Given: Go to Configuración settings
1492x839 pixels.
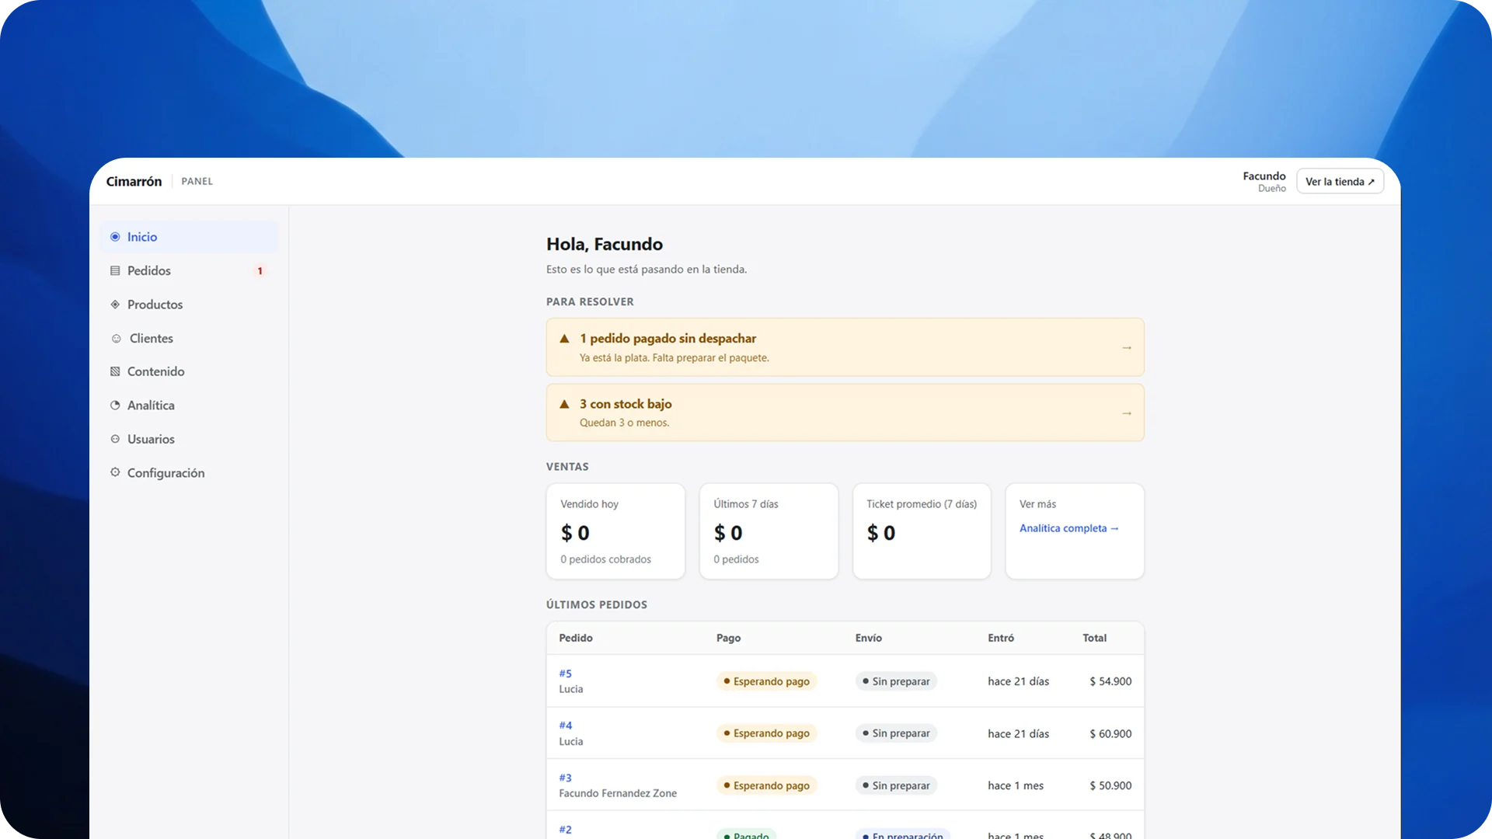Looking at the screenshot, I should (188, 472).
